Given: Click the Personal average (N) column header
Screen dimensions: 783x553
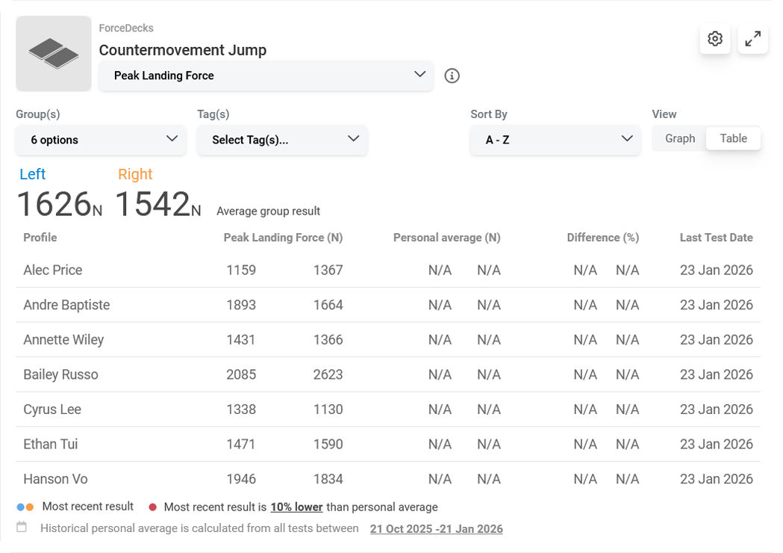Looking at the screenshot, I should click(x=447, y=238).
